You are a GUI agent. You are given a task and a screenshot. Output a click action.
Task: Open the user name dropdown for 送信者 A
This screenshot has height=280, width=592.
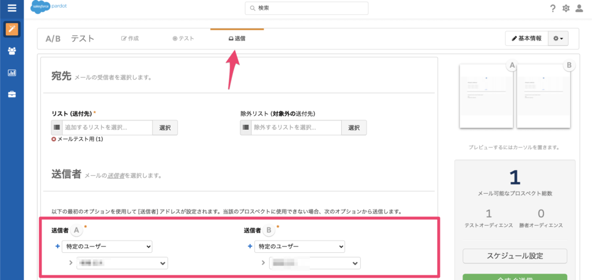click(x=123, y=263)
